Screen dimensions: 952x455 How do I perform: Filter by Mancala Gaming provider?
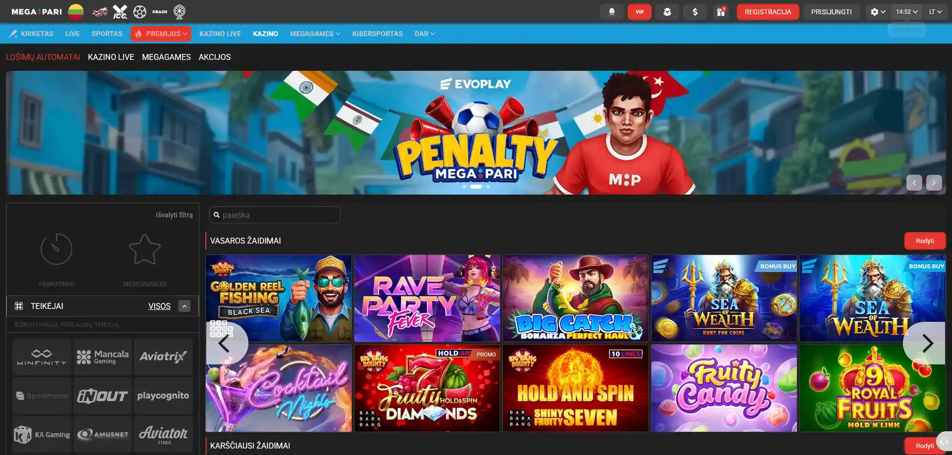pyautogui.click(x=103, y=357)
